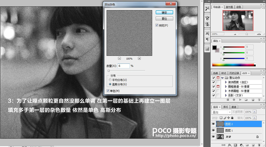Viewport: 266px width, 147px height.
Task: Create new fill or adjustment layer
Action: coord(241,145)
